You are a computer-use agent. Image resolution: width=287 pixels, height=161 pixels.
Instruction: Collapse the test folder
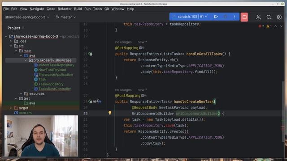click(16, 98)
